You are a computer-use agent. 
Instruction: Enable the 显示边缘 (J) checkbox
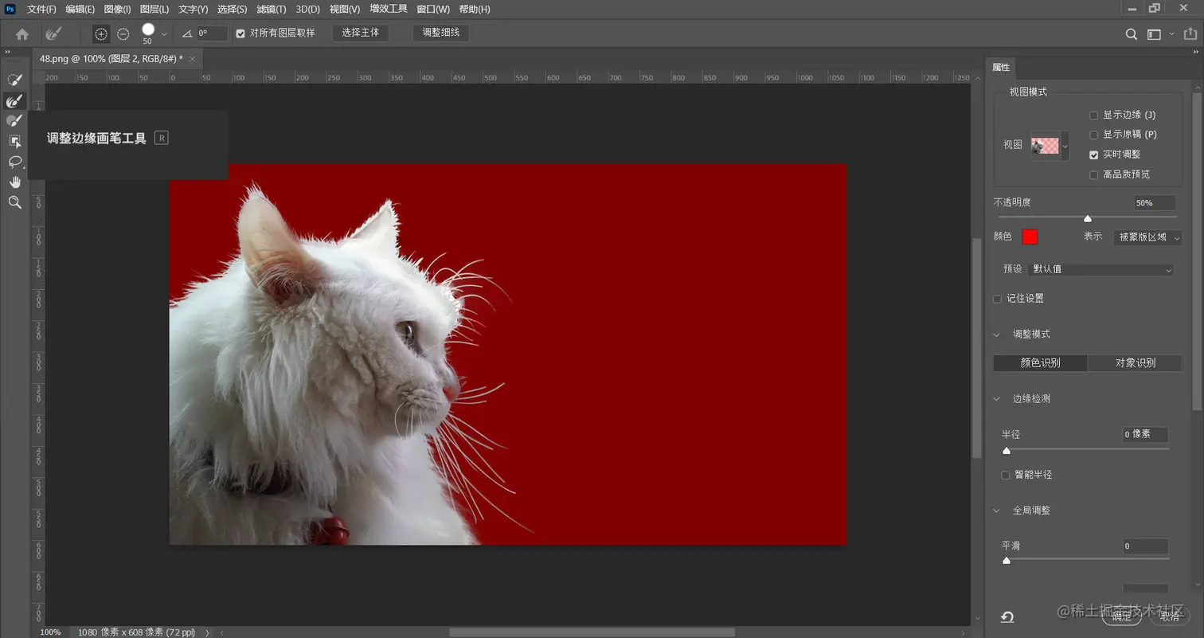pyautogui.click(x=1094, y=115)
